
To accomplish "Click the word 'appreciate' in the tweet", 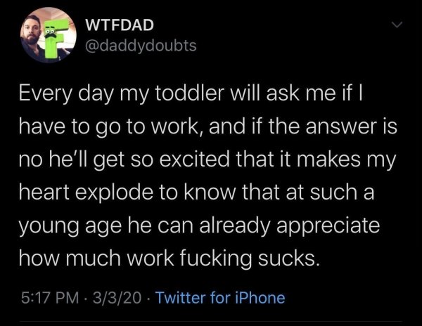I will (328, 226).
